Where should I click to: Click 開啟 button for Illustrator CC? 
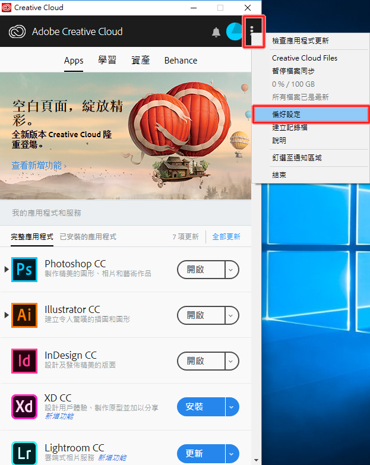pos(201,315)
